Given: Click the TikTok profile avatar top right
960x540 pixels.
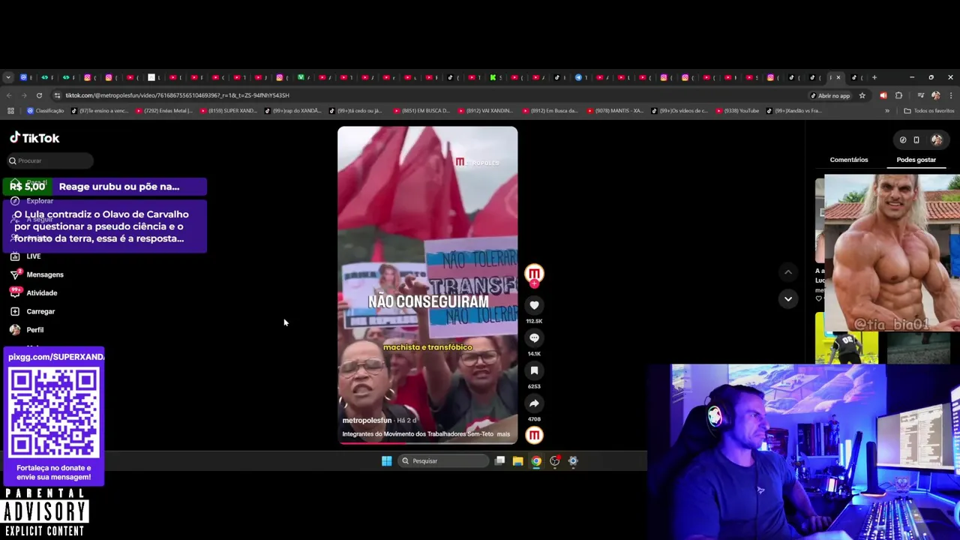Looking at the screenshot, I should 937,139.
